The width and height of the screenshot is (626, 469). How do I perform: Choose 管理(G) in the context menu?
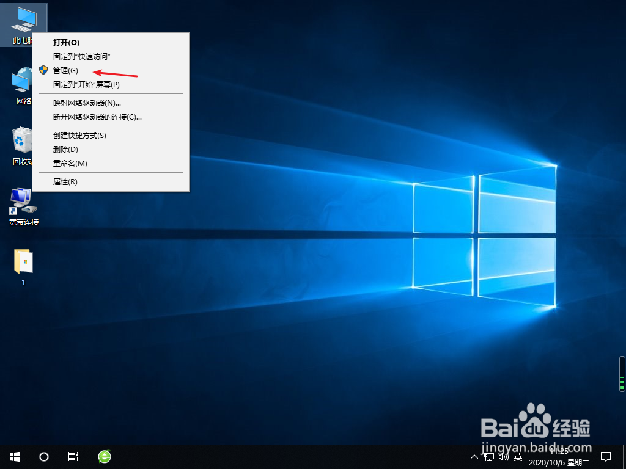point(111,71)
